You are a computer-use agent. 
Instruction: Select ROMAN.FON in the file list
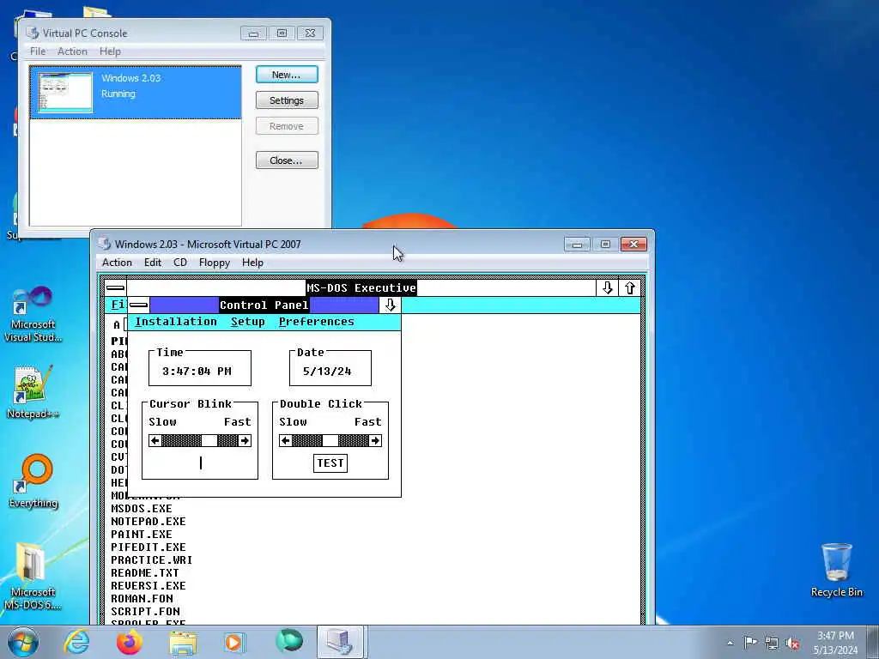tap(142, 598)
